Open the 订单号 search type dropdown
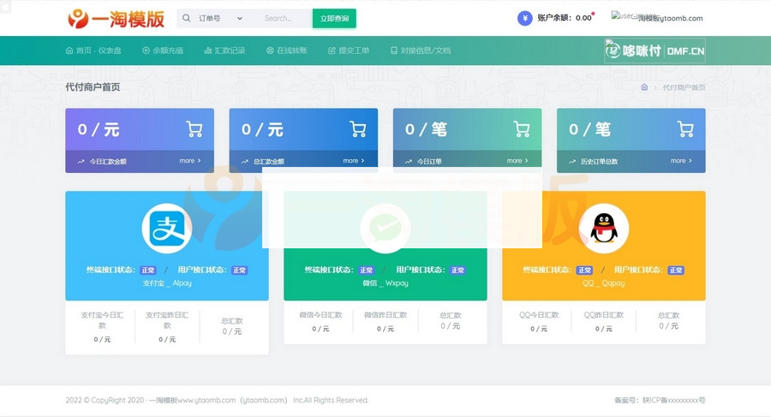This screenshot has width=771, height=417. pos(221,18)
